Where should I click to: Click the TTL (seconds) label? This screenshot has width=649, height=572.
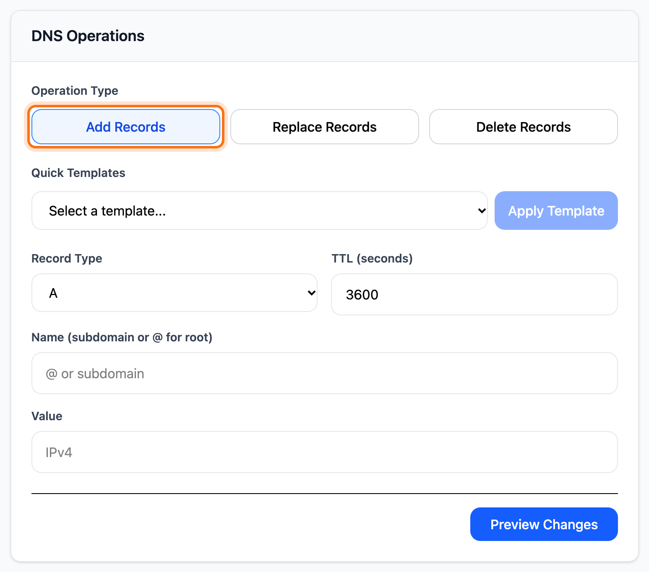(372, 258)
